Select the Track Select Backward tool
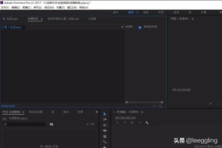 [x=105, y=125]
